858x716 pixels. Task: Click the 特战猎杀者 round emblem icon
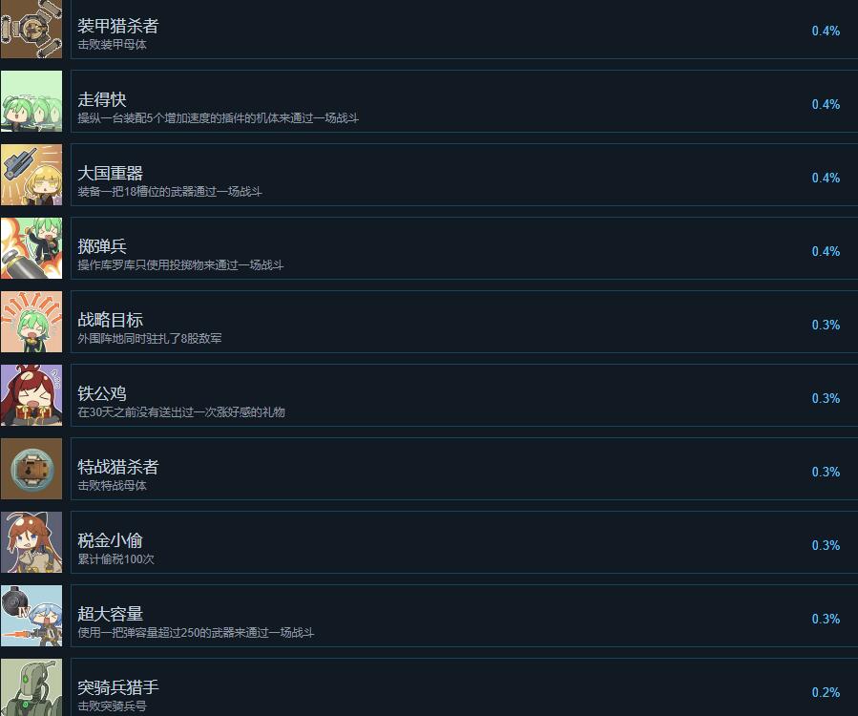31,469
